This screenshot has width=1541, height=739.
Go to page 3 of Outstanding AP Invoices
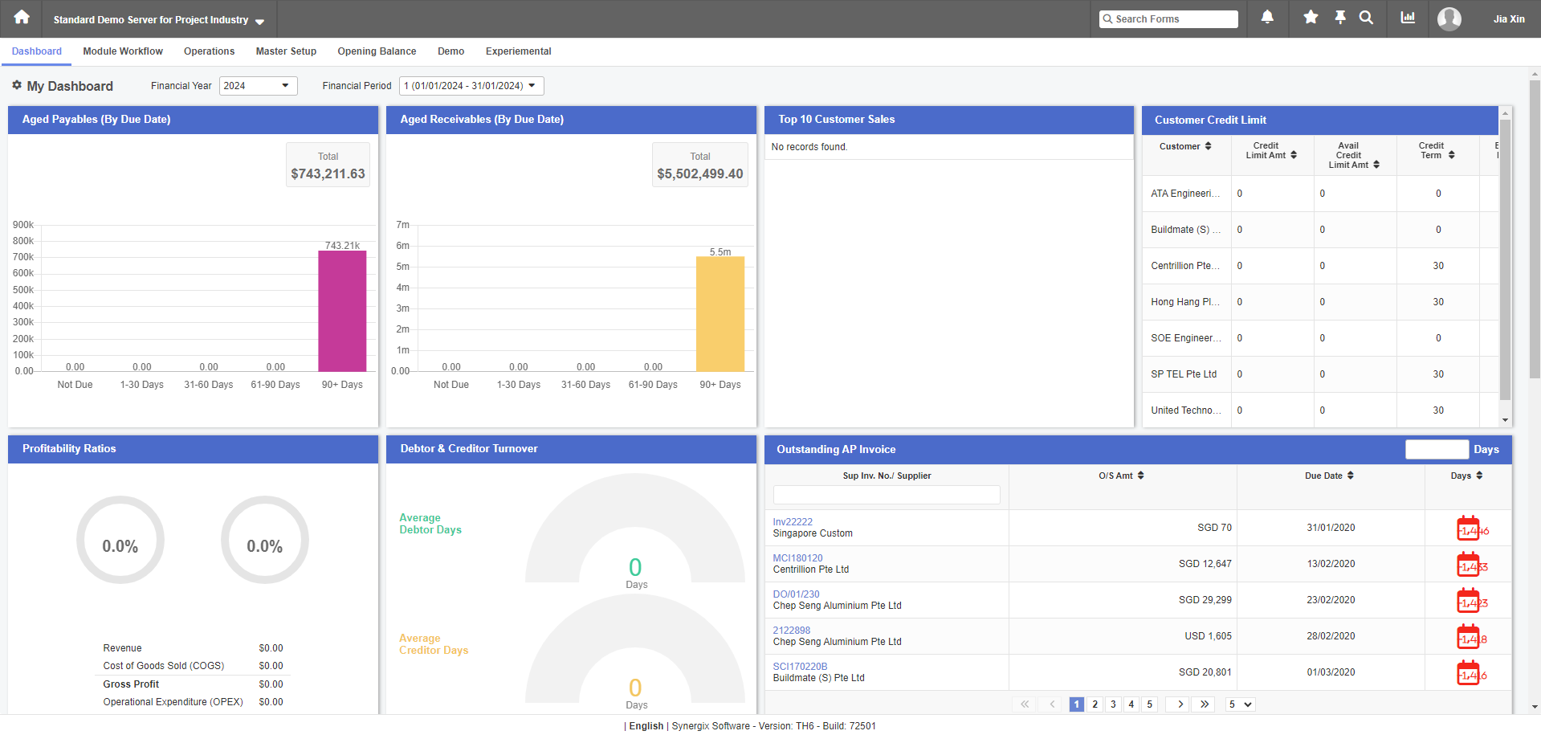tap(1113, 704)
